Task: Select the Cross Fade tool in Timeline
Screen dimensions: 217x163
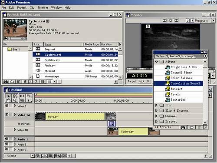Action: [x=23, y=100]
